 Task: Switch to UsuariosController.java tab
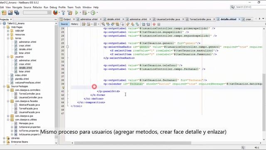[168, 20]
